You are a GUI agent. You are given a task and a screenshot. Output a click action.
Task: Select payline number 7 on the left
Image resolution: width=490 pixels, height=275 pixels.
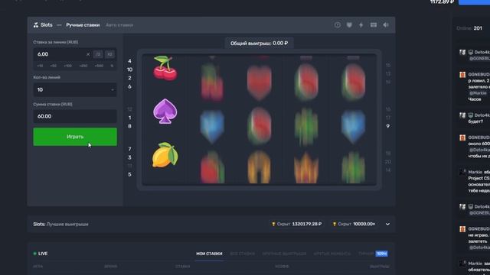pyautogui.click(x=129, y=149)
